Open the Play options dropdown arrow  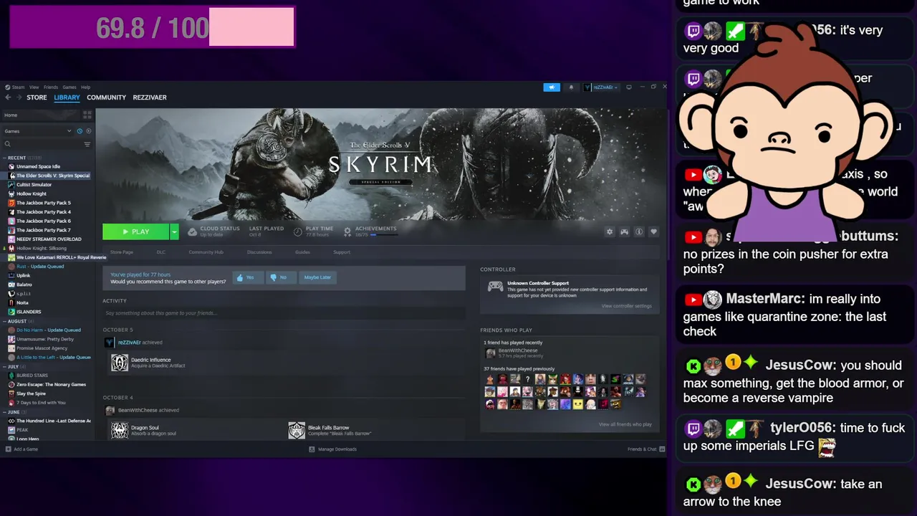pos(174,231)
